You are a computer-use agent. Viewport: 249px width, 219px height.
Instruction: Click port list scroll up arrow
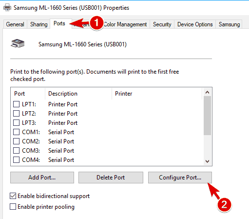coord(207,92)
